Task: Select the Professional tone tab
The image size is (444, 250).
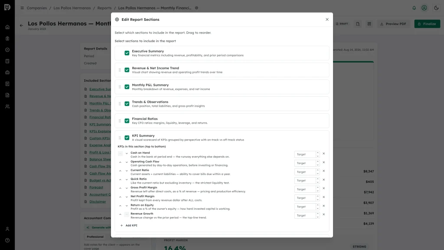Action: click(95, 237)
